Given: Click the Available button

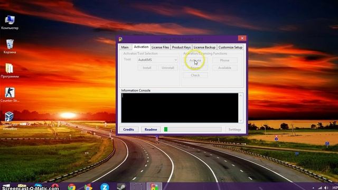Looking at the screenshot, I should (x=224, y=68).
